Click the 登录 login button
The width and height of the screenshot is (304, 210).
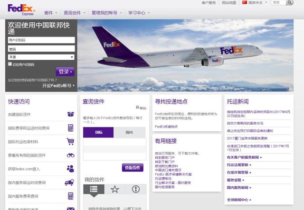[65, 72]
